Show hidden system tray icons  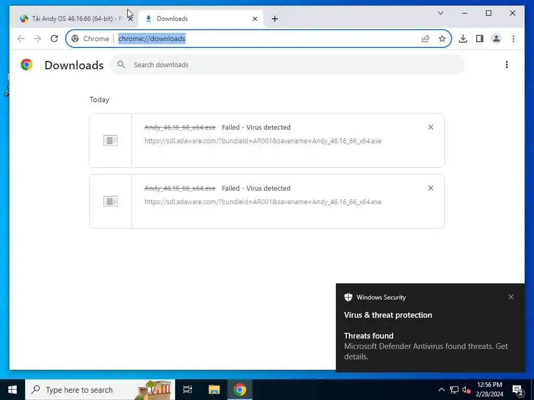pos(441,390)
